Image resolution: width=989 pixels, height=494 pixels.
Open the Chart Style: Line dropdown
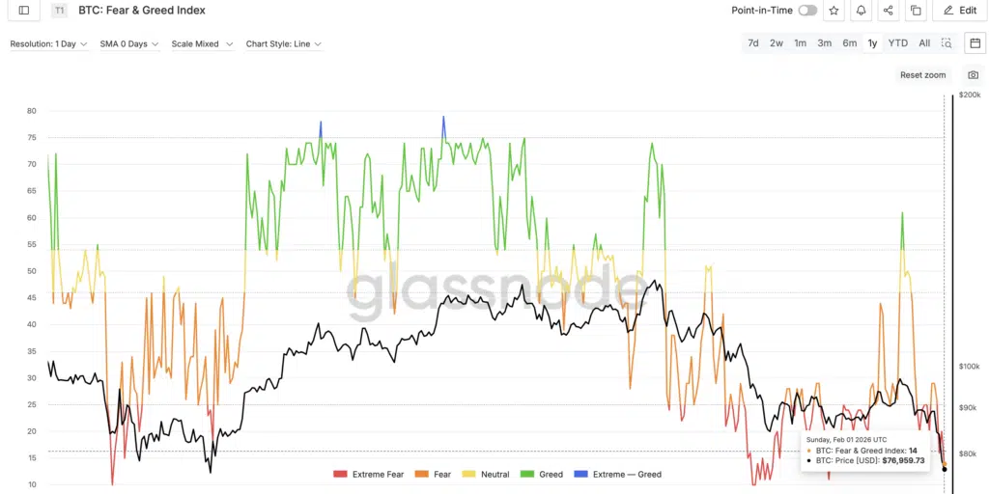click(283, 44)
